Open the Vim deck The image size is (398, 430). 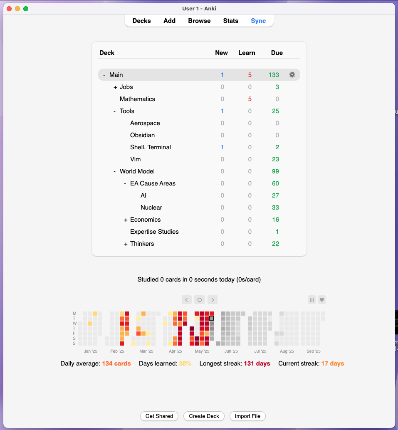135,159
